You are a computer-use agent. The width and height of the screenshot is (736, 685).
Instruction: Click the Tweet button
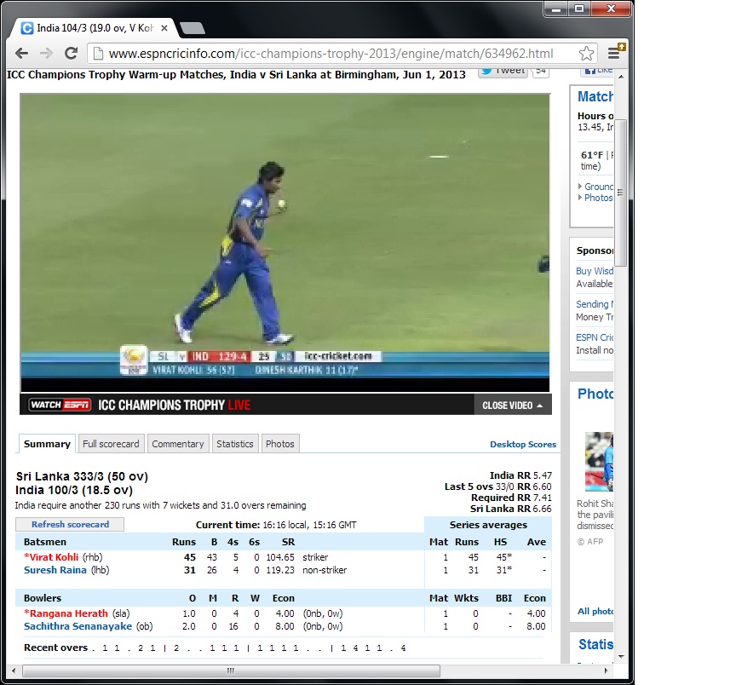point(503,72)
